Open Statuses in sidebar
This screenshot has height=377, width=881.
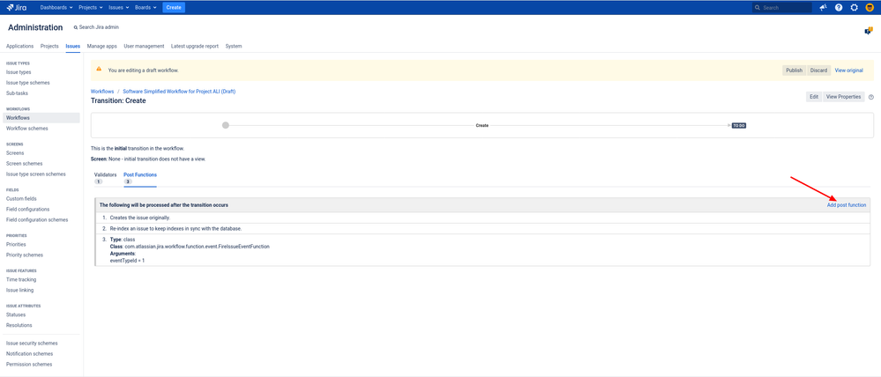click(16, 314)
